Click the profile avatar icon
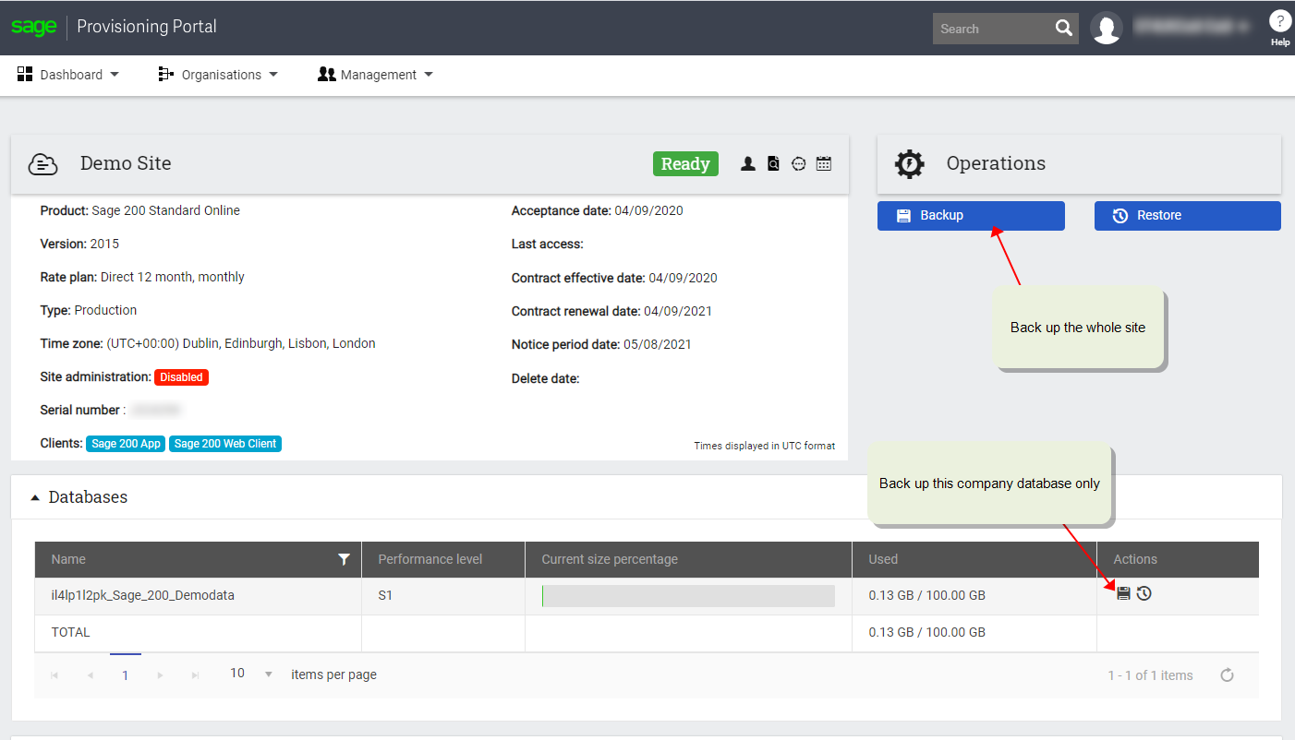Viewport: 1295px width, 740px height. pos(1107,28)
